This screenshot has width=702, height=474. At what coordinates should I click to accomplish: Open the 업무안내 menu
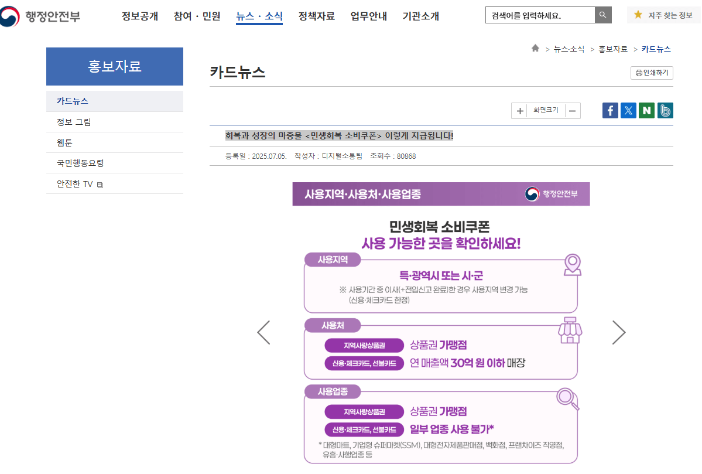[368, 16]
